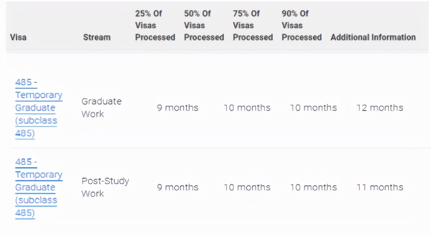Click the Visa column header
The height and width of the screenshot is (235, 431).
[x=18, y=37]
